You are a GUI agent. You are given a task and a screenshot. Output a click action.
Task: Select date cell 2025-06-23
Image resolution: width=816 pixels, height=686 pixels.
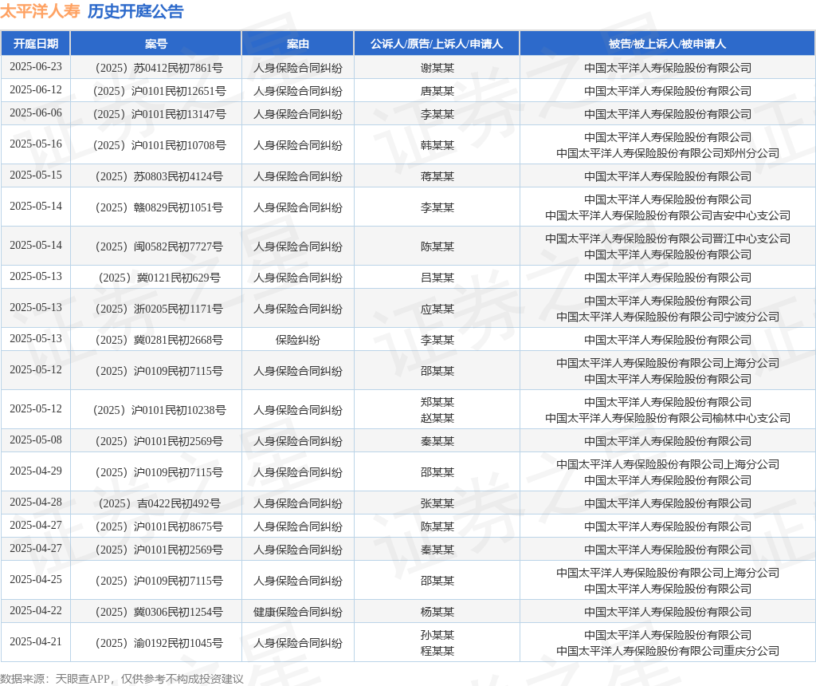(35, 67)
